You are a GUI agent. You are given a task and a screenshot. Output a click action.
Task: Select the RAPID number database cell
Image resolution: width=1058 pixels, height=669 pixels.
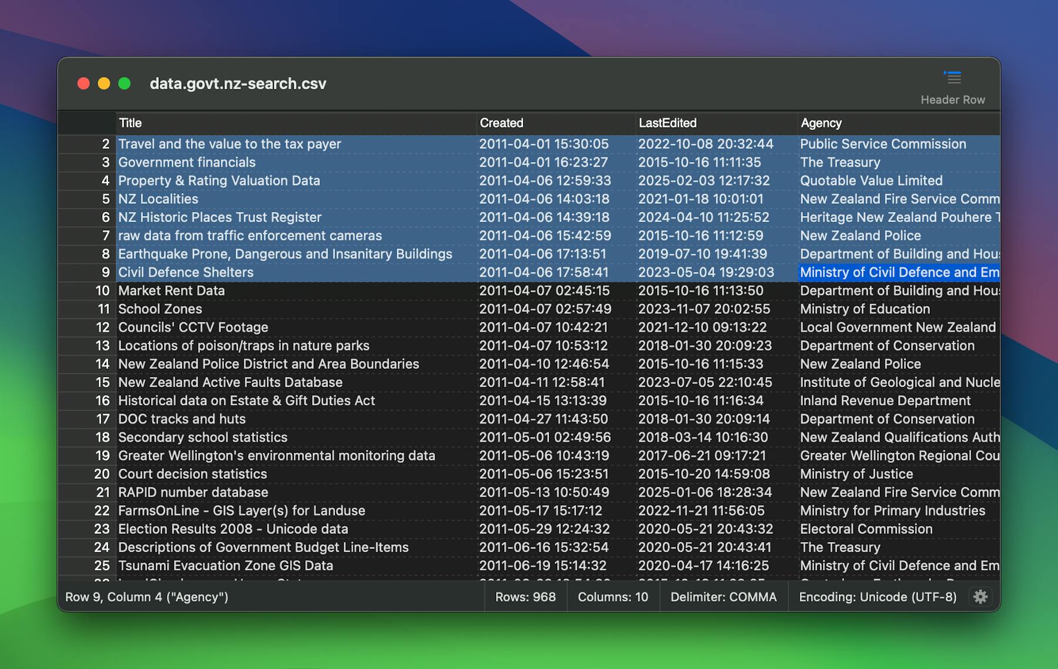193,492
